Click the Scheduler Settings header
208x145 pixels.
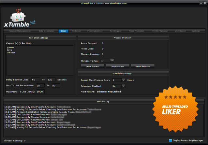click(x=123, y=73)
